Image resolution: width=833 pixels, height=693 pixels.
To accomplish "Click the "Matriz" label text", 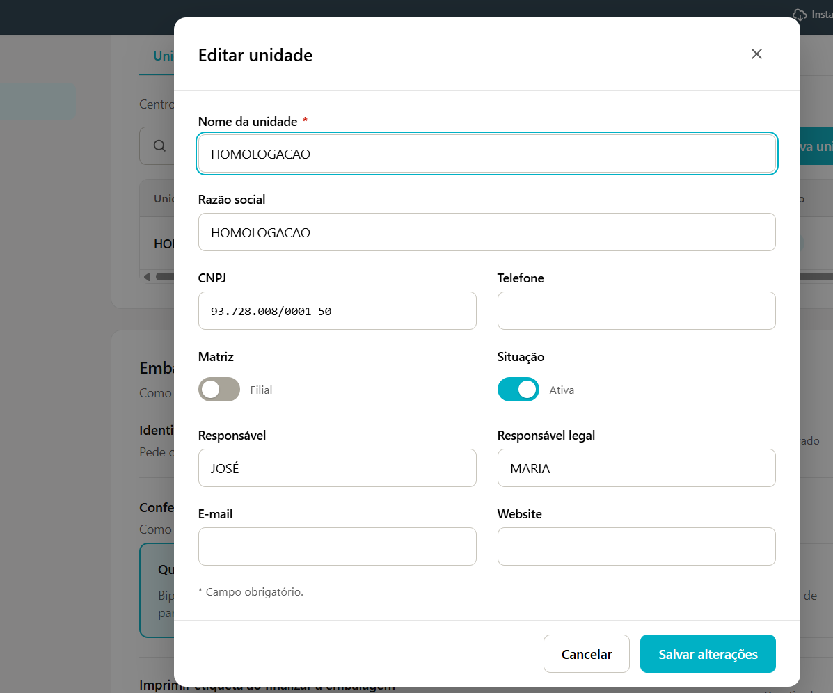I will (x=216, y=357).
